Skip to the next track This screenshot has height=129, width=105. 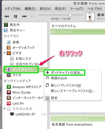(x=24, y=16)
